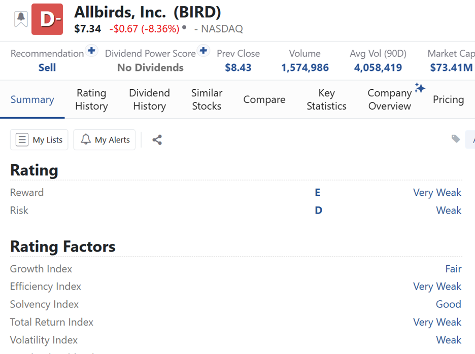Open My Alerts button

[105, 140]
